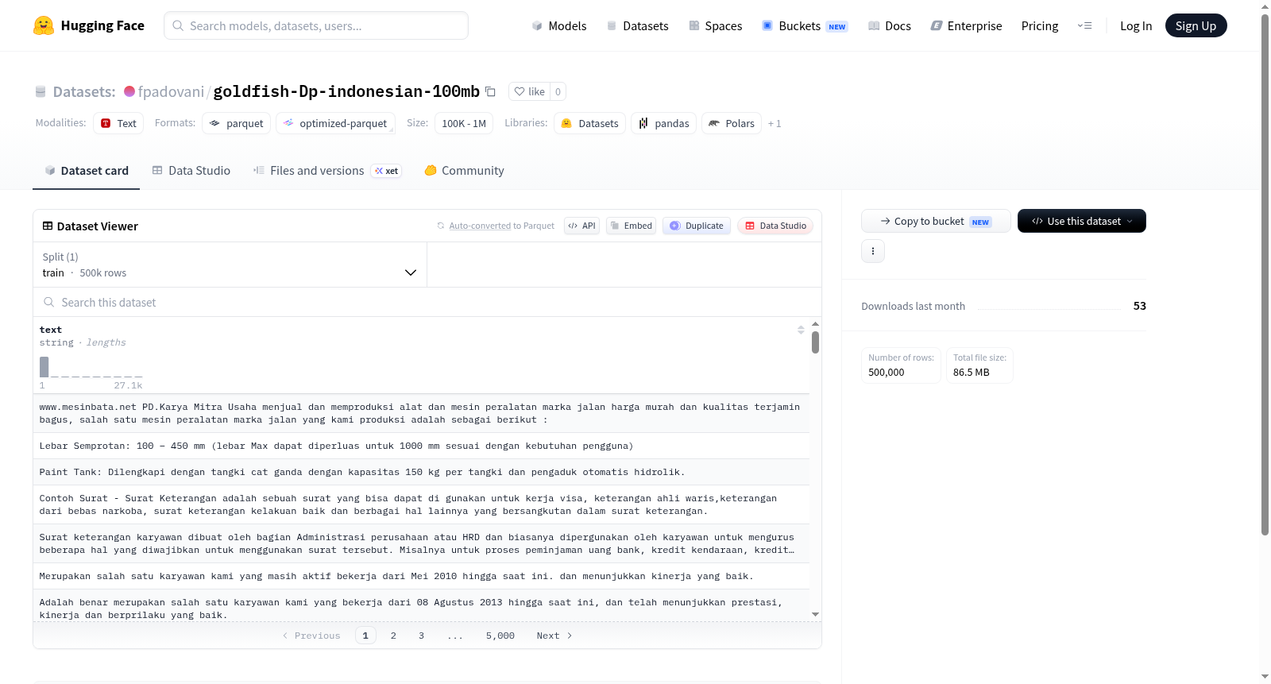This screenshot has height=684, width=1271.
Task: Focus the Search this dataset field
Action: pyautogui.click(x=427, y=303)
